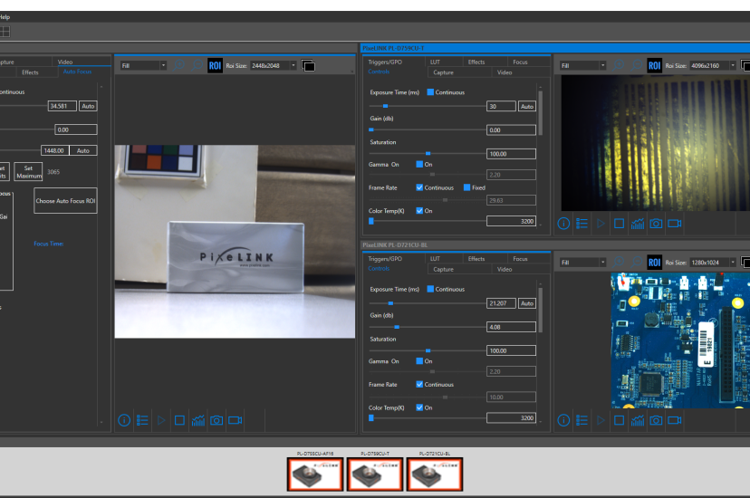Uncheck Frame Rate Continuous in PL-D721CU-BL panel
750x498 pixels.
(419, 384)
